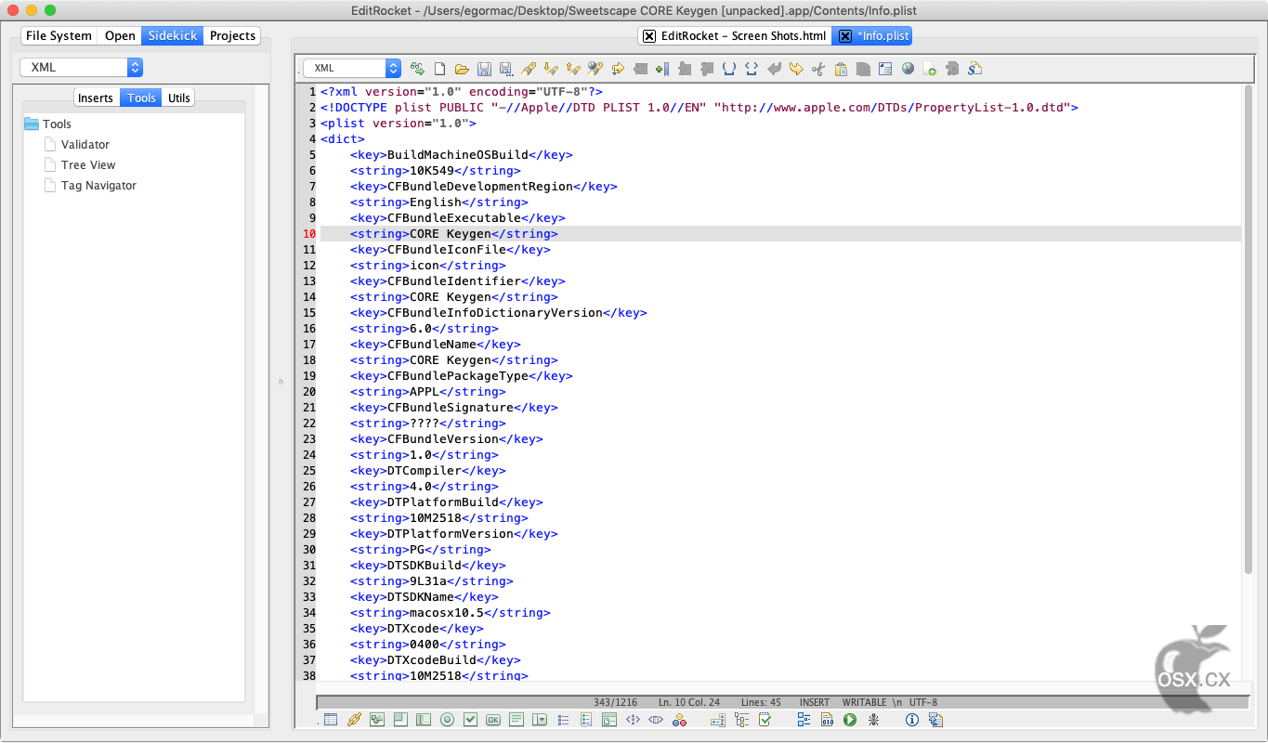Switch to the Open tab

click(120, 35)
